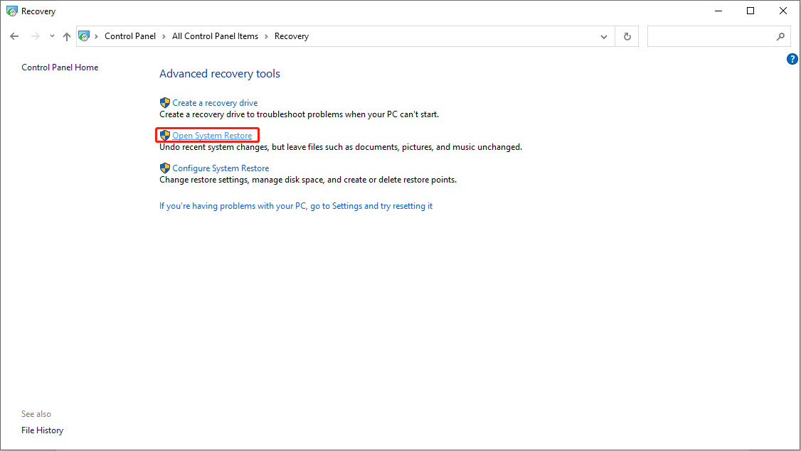Open File History under See also
This screenshot has height=451, width=801.
(42, 430)
